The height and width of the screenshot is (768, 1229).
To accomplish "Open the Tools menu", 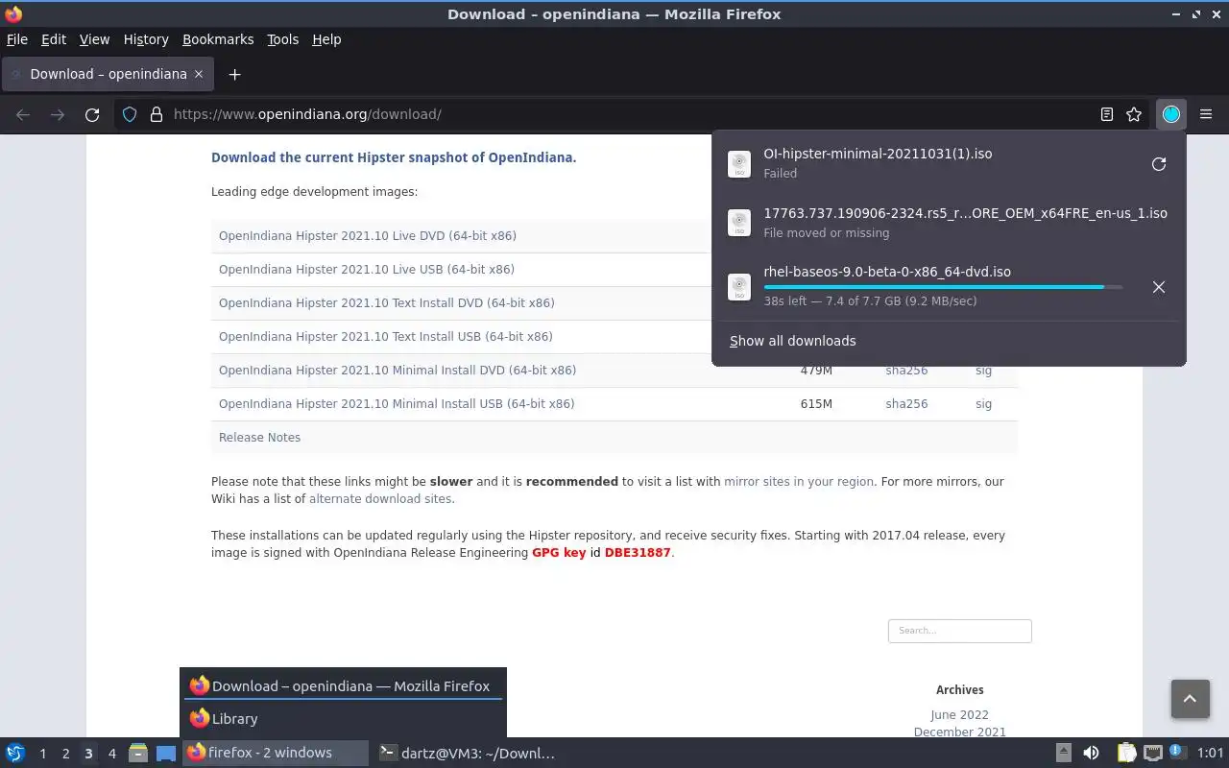I will pos(282,39).
